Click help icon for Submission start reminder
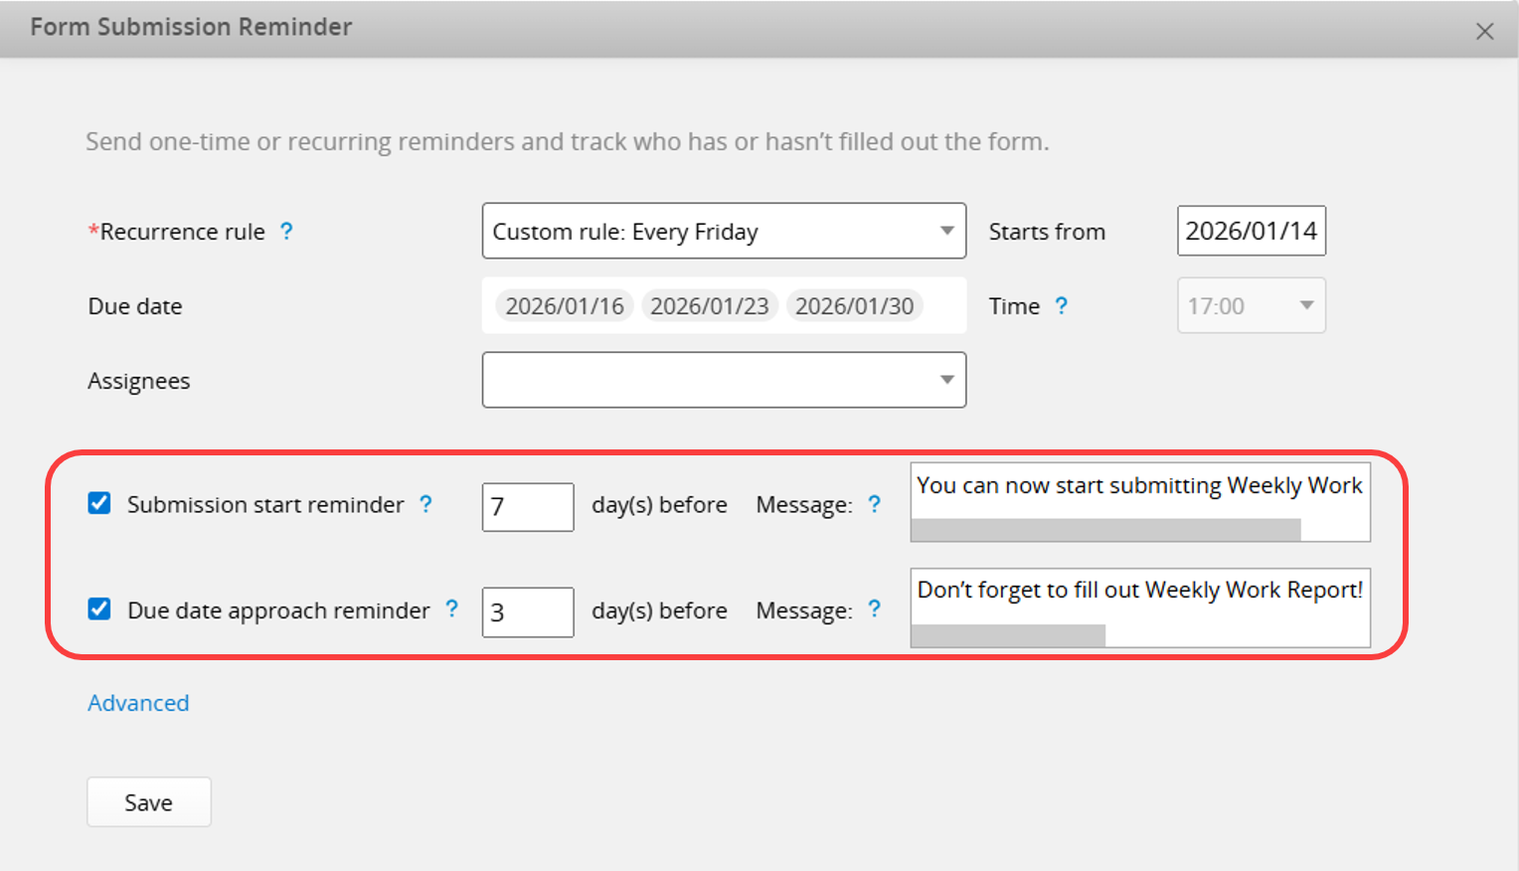Screen dimensions: 1519x871 point(425,504)
